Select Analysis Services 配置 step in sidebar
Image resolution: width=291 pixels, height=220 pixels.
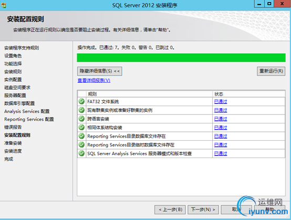click(x=27, y=111)
